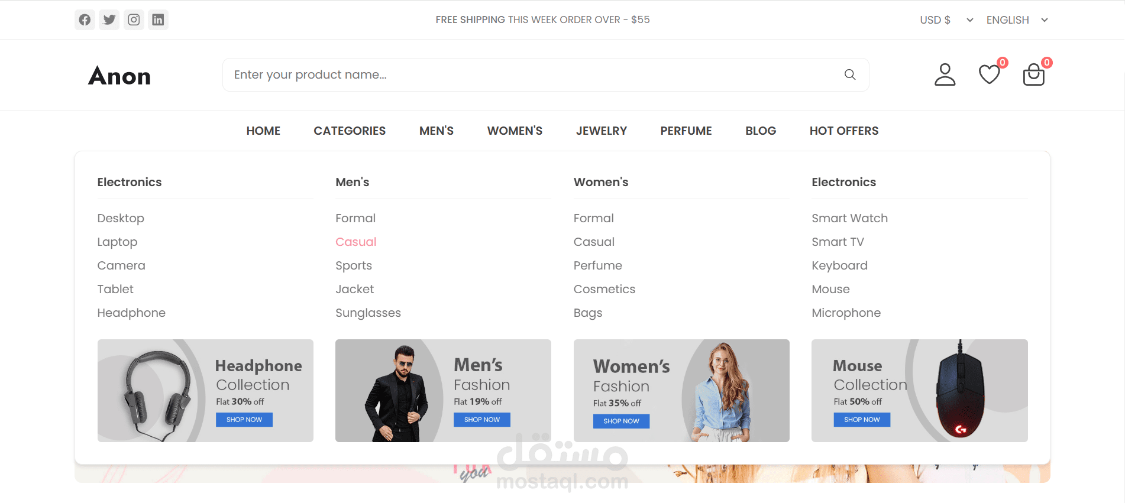This screenshot has height=503, width=1125.
Task: Select Keyboard in the menu
Action: click(839, 265)
